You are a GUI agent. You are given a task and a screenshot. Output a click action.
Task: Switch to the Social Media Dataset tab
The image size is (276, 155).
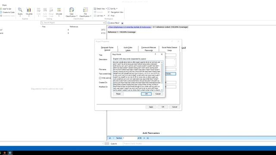[x=169, y=47]
